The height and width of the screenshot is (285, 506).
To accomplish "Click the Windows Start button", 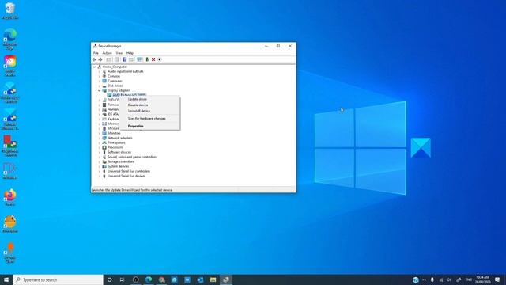I will click(x=6, y=279).
